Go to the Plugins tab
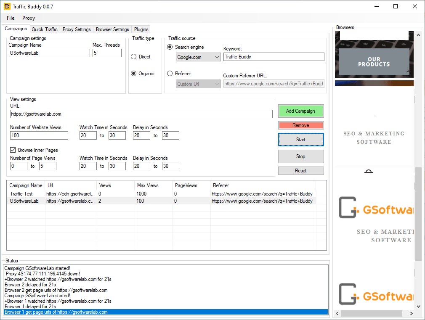Viewport: 425px width, 320px height. pyautogui.click(x=141, y=29)
